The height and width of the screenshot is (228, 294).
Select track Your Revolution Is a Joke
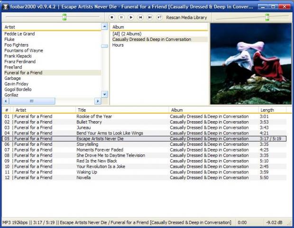[x=144, y=167]
